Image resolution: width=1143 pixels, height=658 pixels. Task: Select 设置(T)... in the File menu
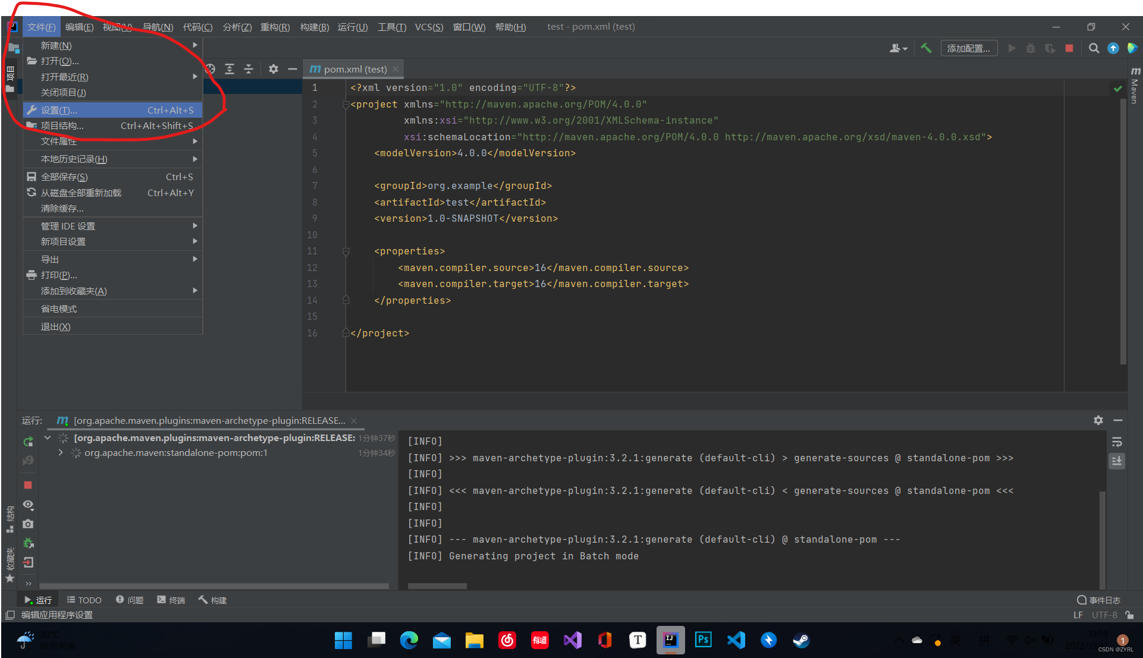coord(112,110)
